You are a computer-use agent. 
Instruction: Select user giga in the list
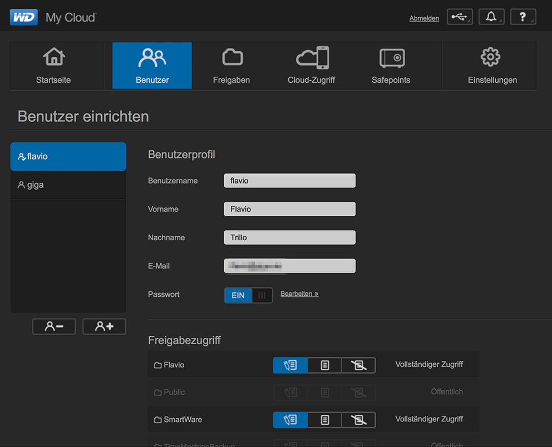pos(68,185)
